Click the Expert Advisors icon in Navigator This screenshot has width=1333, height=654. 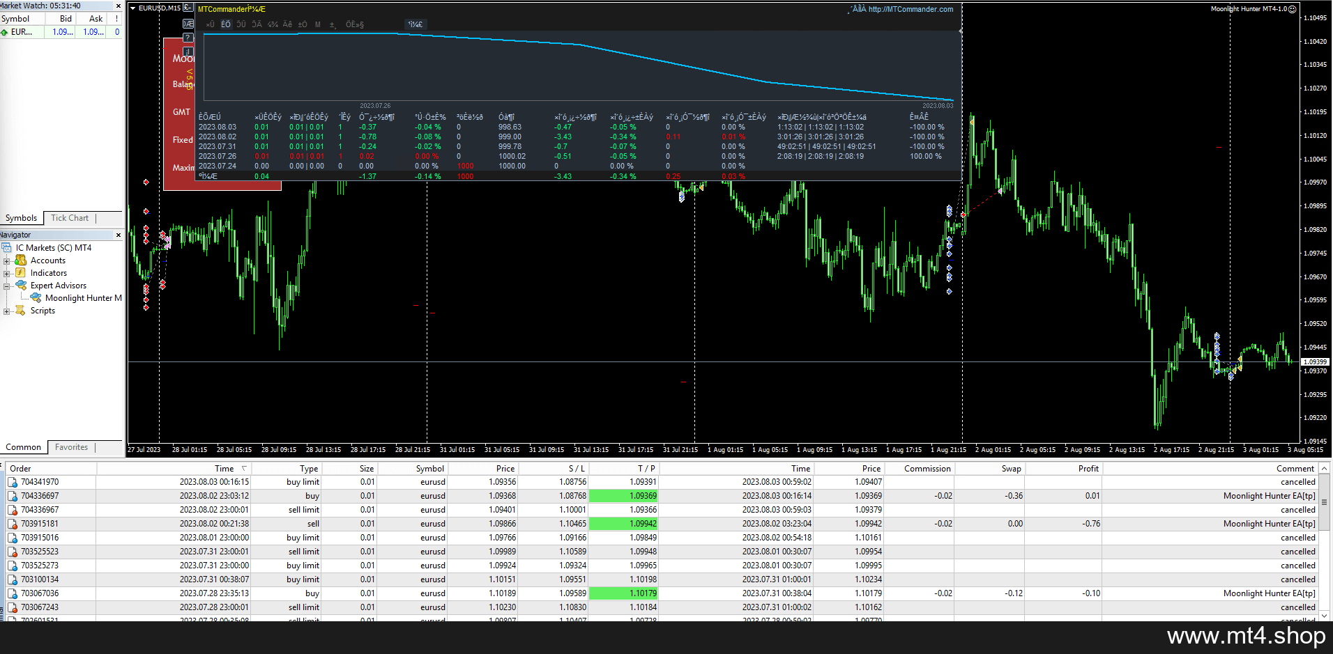21,286
